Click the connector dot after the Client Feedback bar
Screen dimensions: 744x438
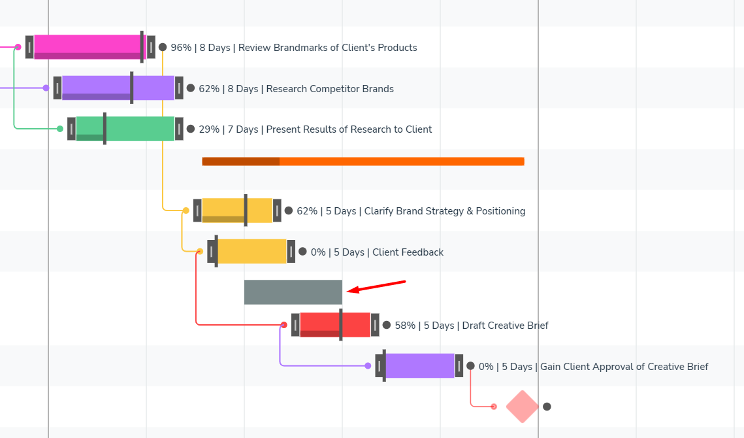(x=302, y=252)
